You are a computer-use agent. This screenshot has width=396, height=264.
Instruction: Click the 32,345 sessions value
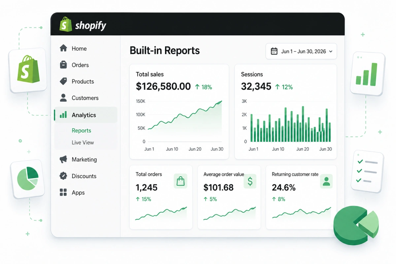(256, 86)
